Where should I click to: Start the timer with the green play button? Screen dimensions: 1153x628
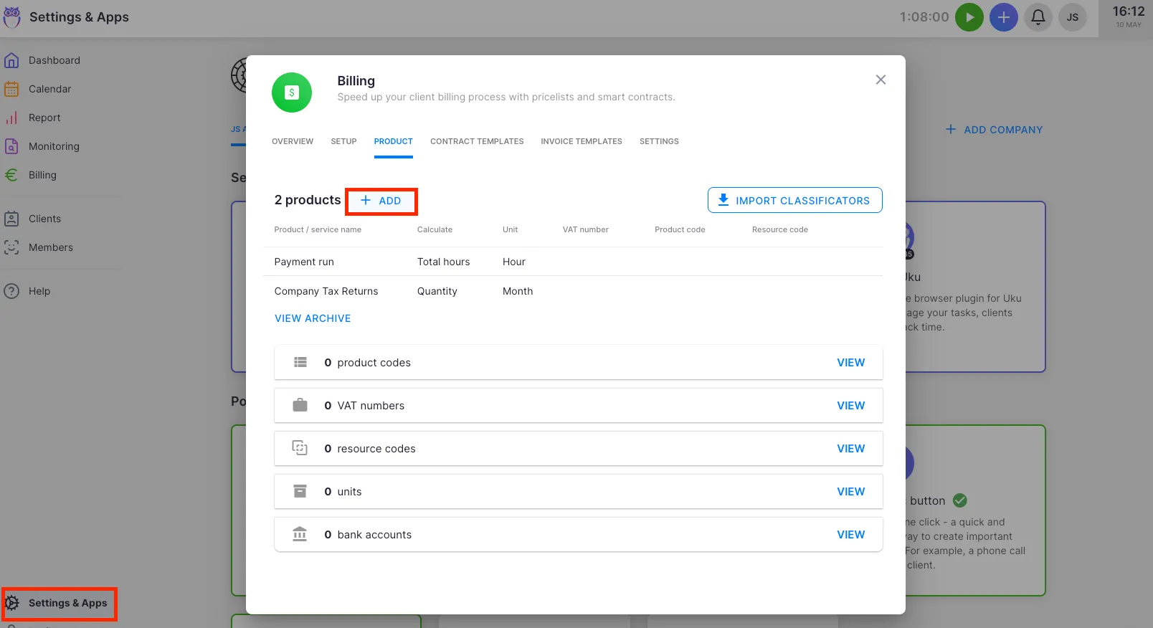pyautogui.click(x=969, y=17)
